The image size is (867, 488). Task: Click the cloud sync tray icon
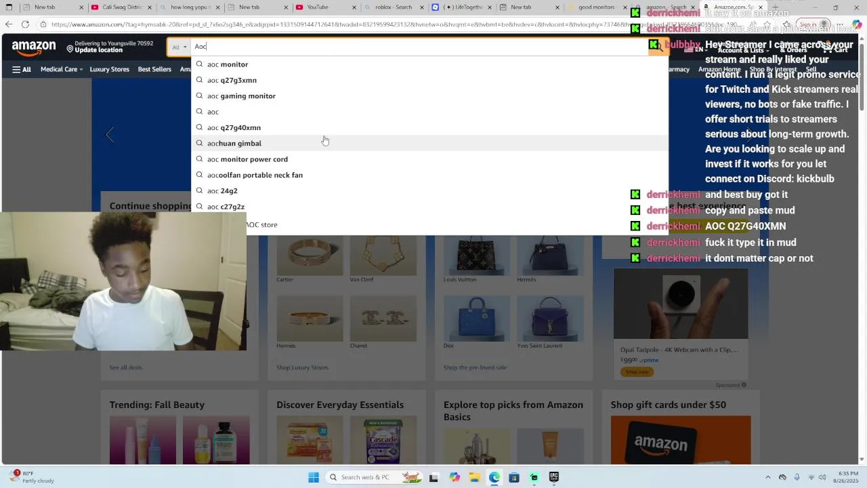782,477
